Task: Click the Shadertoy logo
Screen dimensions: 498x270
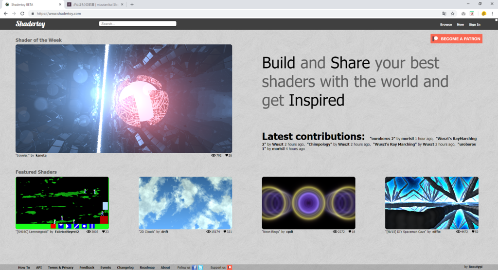Action: (x=31, y=24)
